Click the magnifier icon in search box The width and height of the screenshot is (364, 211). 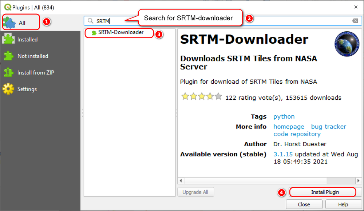click(x=90, y=21)
